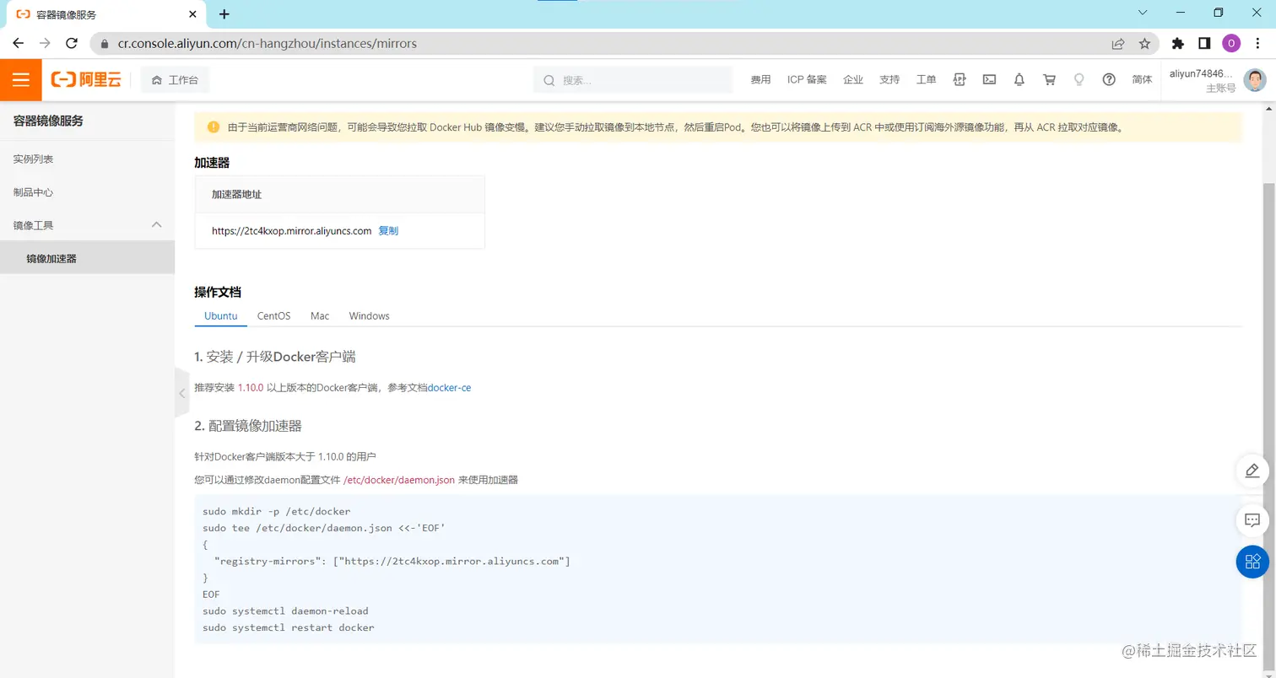The height and width of the screenshot is (678, 1276).
Task: Click the light bulb tips icon
Action: coord(1079,79)
